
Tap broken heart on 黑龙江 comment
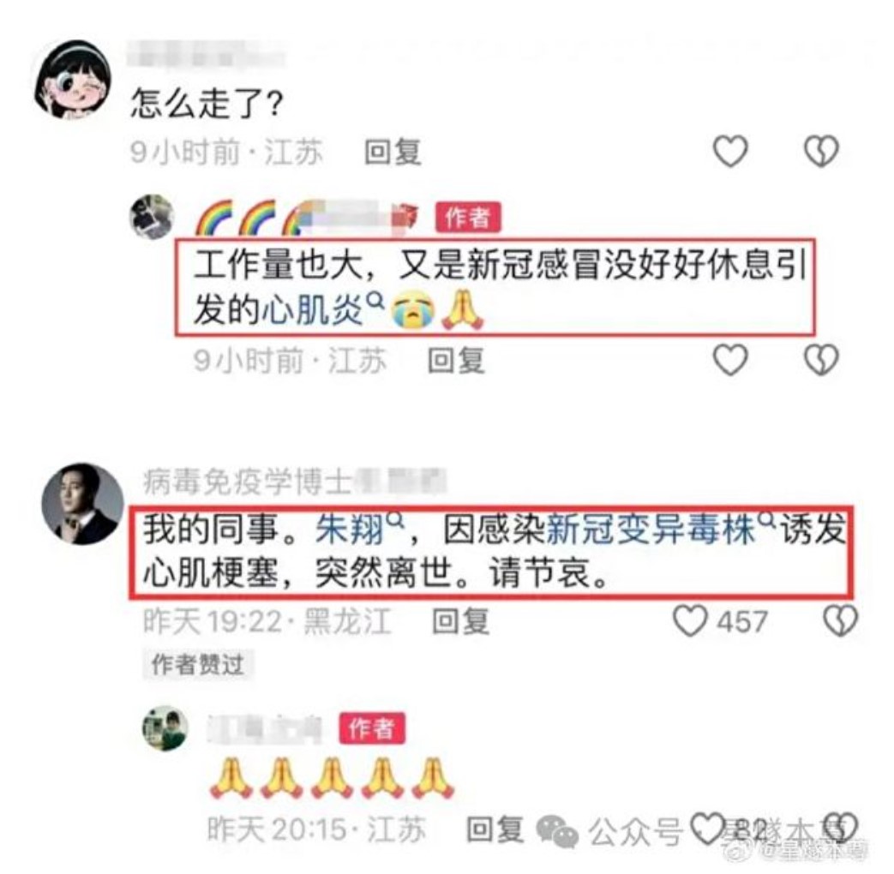coord(840,621)
